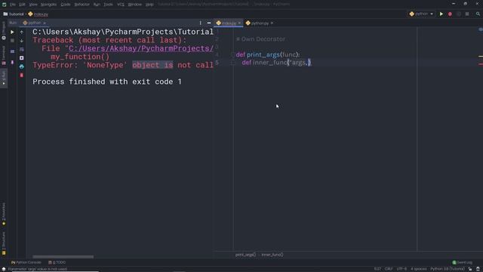483x272 pixels.
Task: Open the File menu
Action: coord(12,5)
